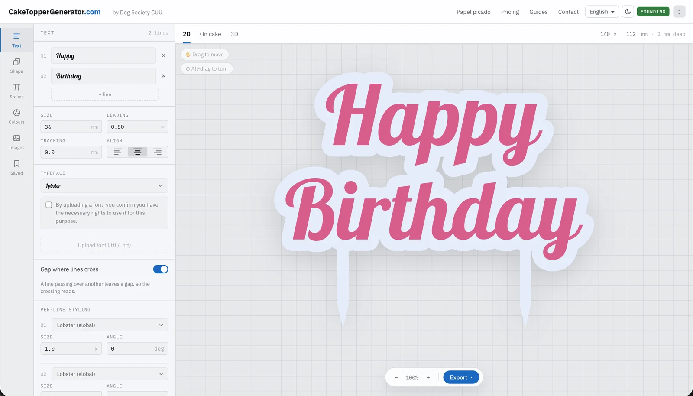
Task: Set text alignment to left
Action: click(x=118, y=152)
